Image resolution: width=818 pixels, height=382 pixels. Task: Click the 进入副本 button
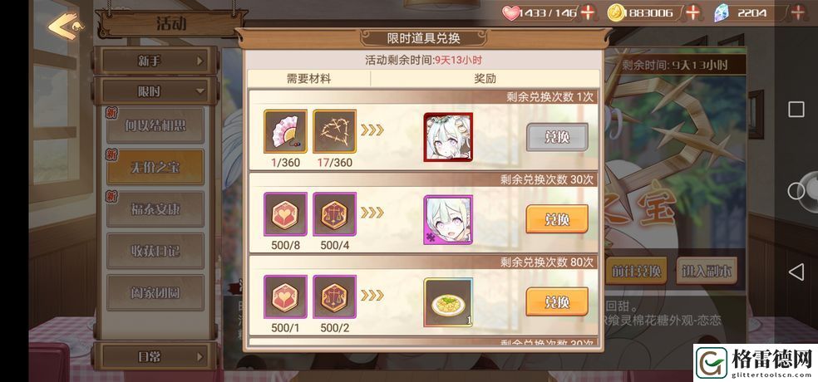(707, 271)
